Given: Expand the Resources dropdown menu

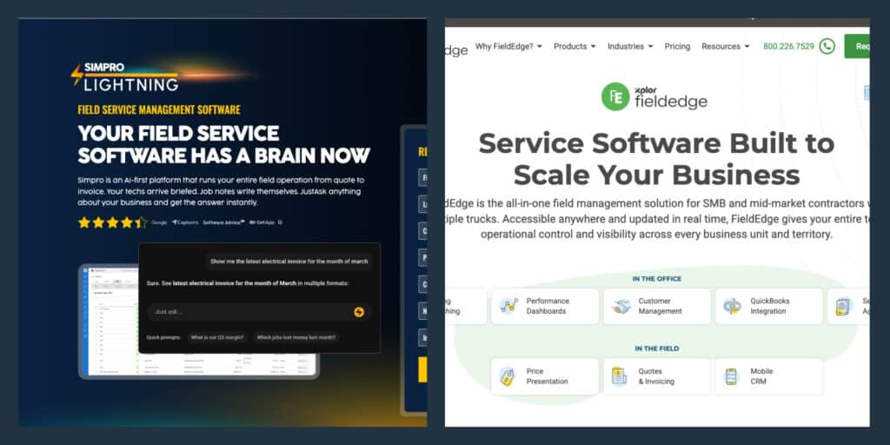Looking at the screenshot, I should (x=726, y=47).
